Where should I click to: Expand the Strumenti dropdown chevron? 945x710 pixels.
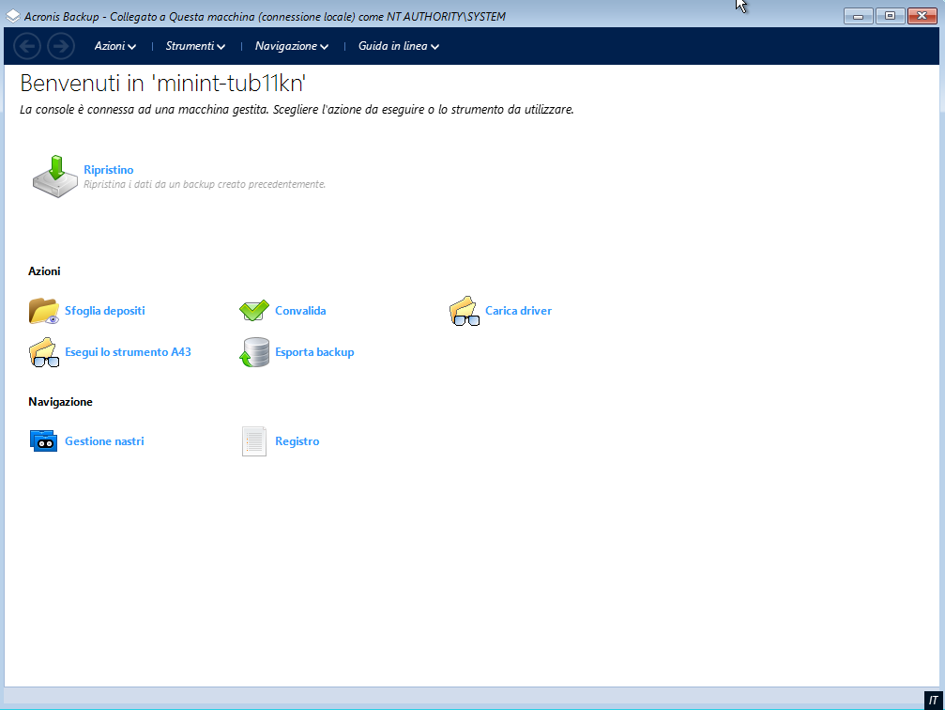point(221,47)
